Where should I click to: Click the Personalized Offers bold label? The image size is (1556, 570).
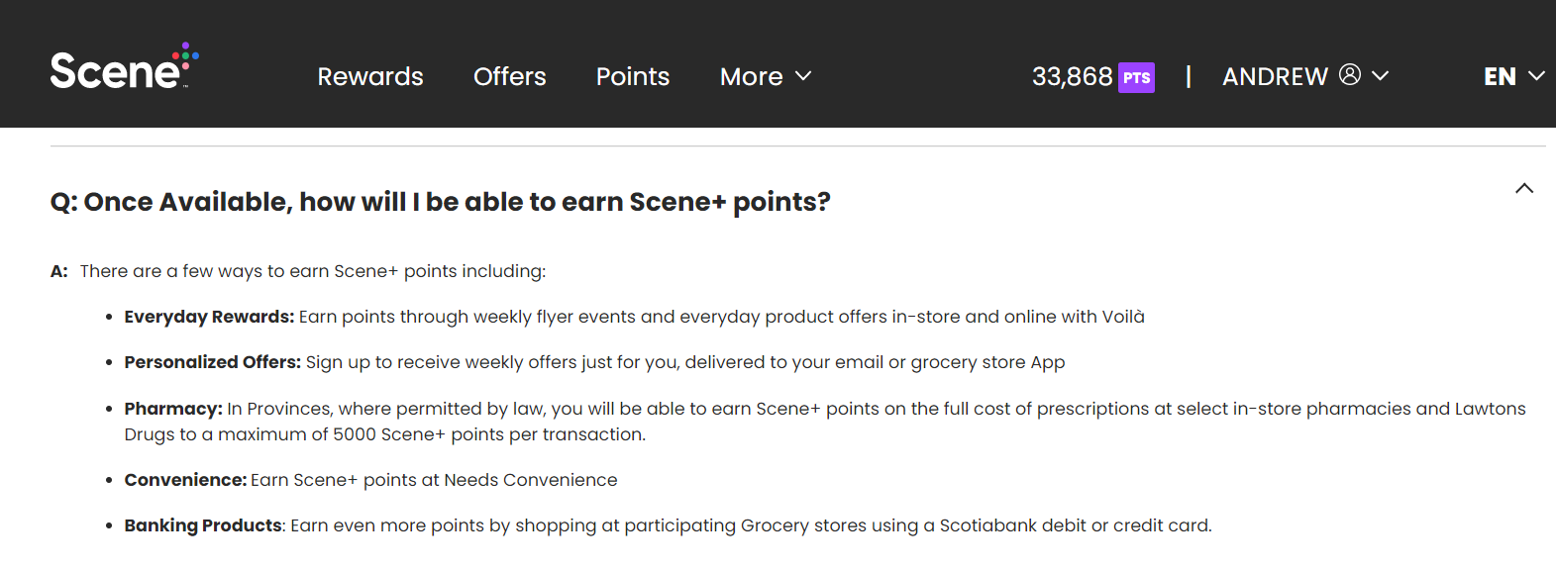click(x=213, y=362)
